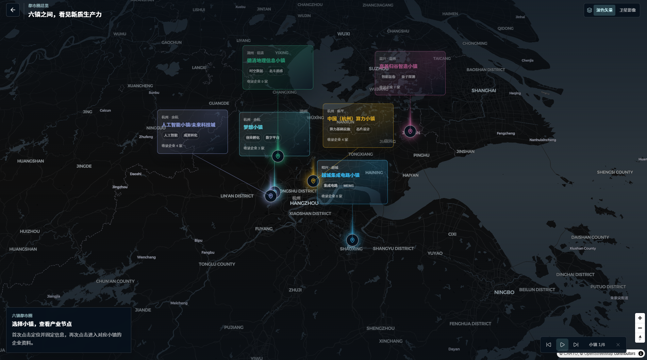The image size is (647, 360).
Task: Click the 都市圈总览 breadcrumb label
Action: pyautogui.click(x=38, y=6)
